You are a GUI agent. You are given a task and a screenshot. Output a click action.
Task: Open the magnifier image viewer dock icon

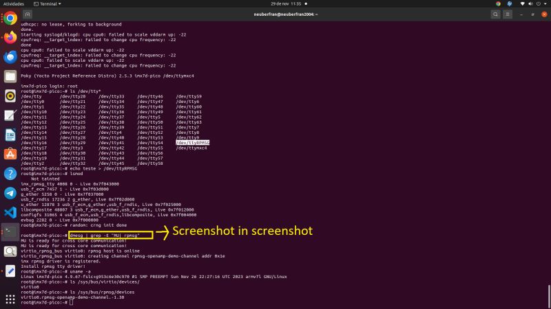pos(10,251)
